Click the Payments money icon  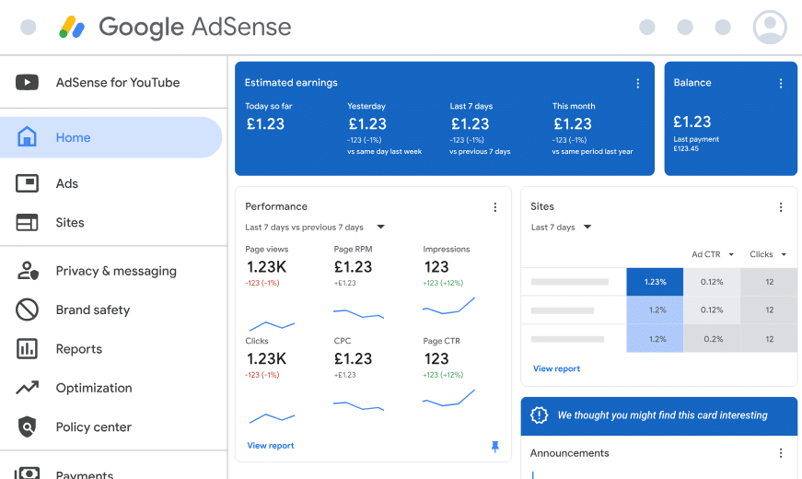click(27, 473)
